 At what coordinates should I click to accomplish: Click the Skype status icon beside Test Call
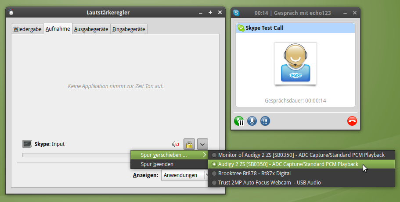241,28
